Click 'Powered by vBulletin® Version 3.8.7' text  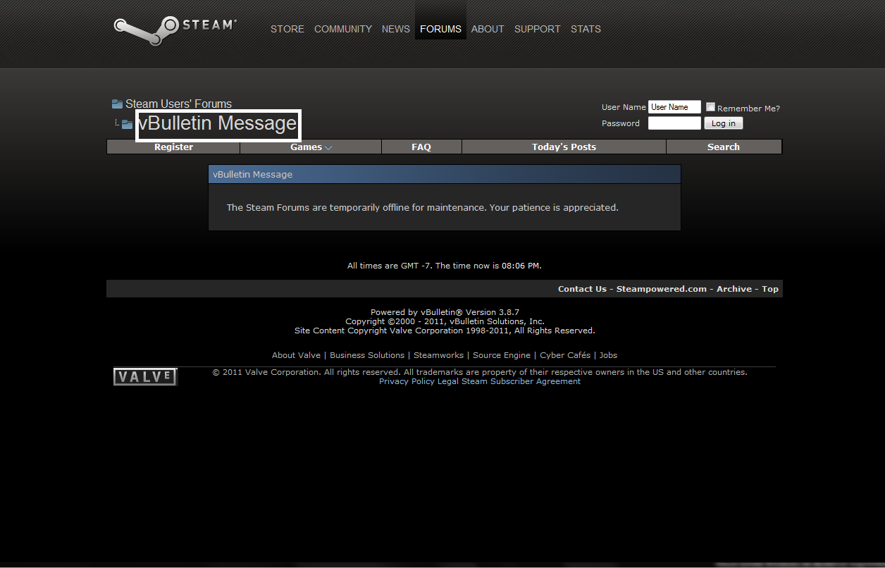[445, 312]
